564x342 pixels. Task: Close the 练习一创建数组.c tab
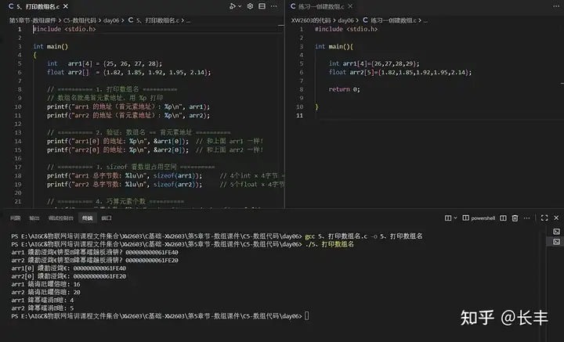350,6
